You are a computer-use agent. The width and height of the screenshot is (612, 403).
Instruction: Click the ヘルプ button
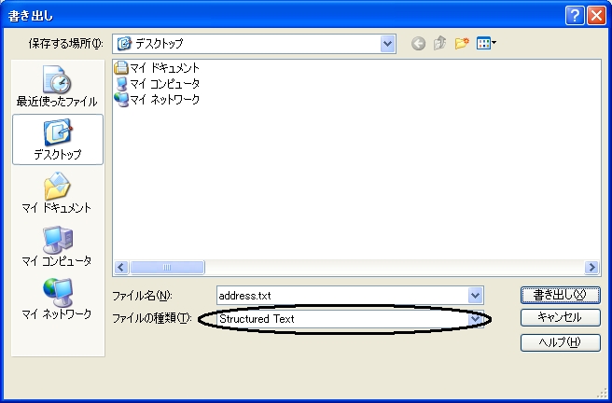(x=560, y=342)
